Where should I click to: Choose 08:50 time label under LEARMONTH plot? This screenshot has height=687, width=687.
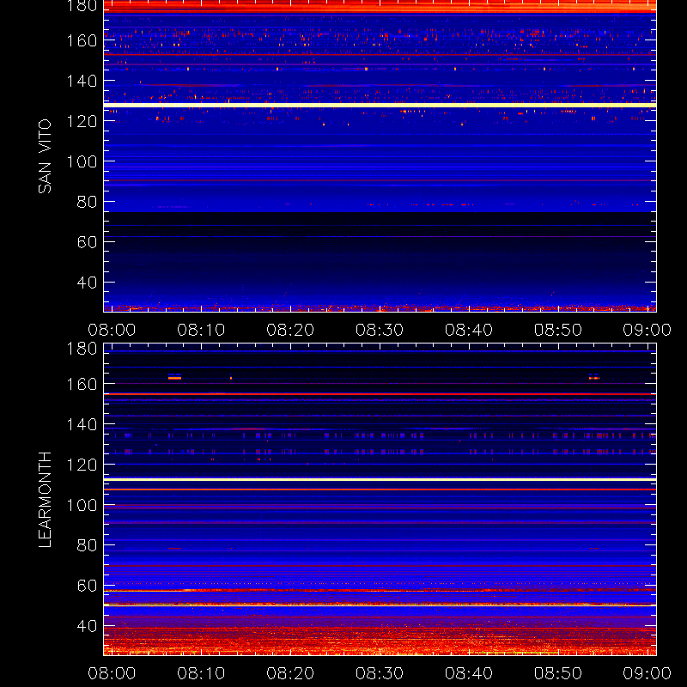tap(557, 673)
